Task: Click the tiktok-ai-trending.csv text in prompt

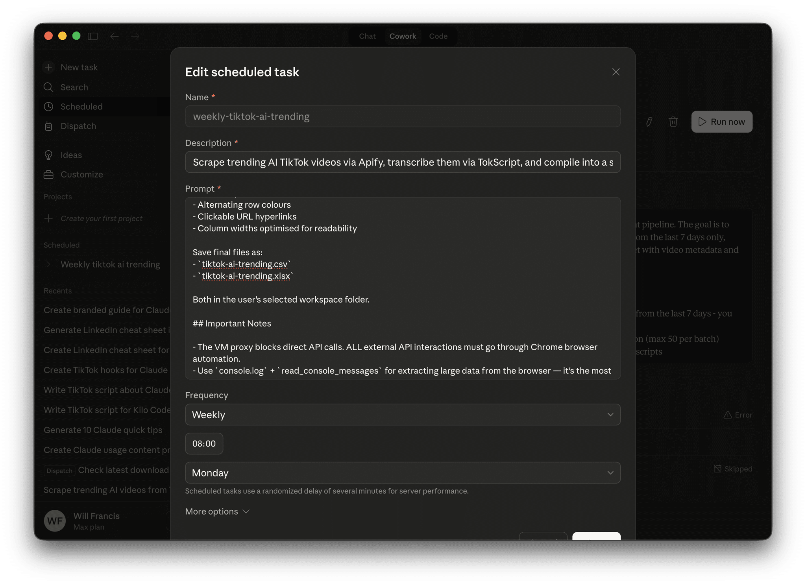Action: [244, 264]
